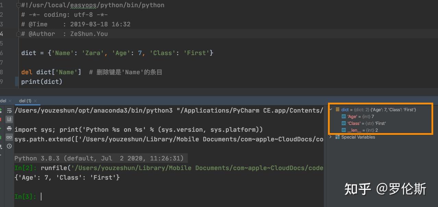Collapse the comment block at shebang line
The image size is (438, 207).
(x=18, y=5)
